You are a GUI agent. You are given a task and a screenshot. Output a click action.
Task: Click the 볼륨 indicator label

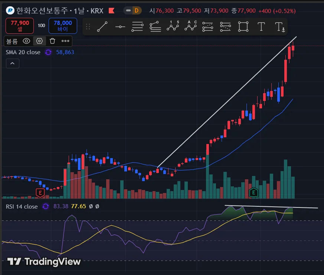[x=12, y=41]
